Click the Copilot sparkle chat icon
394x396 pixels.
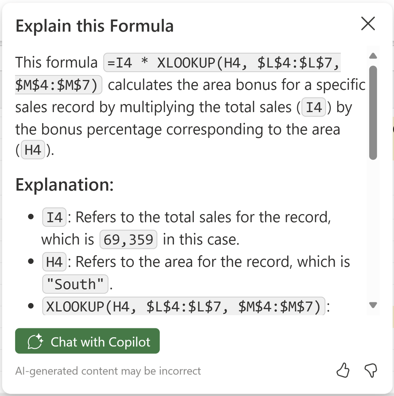35,342
